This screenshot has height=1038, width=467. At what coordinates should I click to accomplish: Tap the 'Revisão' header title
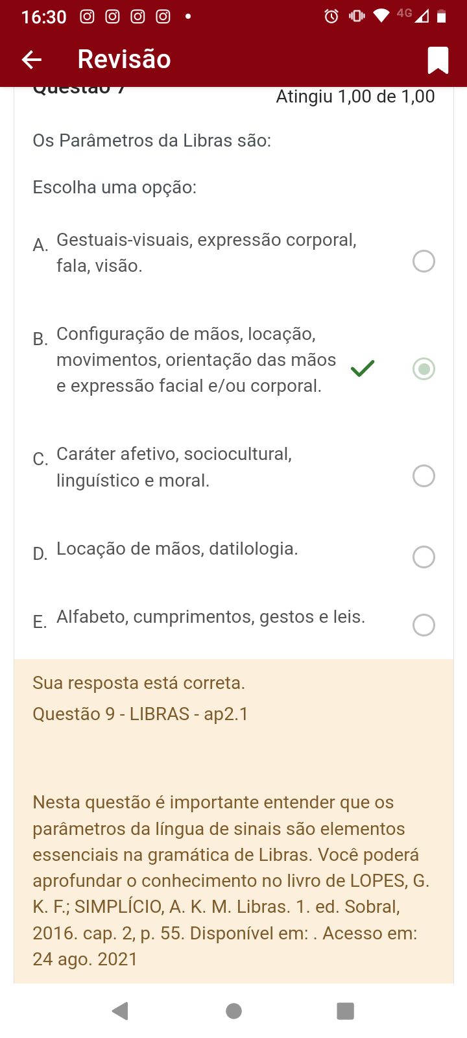[124, 60]
